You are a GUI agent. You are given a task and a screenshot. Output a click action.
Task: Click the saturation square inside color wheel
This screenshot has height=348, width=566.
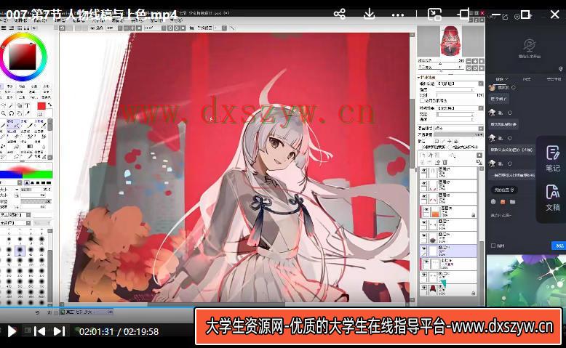[x=23, y=57]
